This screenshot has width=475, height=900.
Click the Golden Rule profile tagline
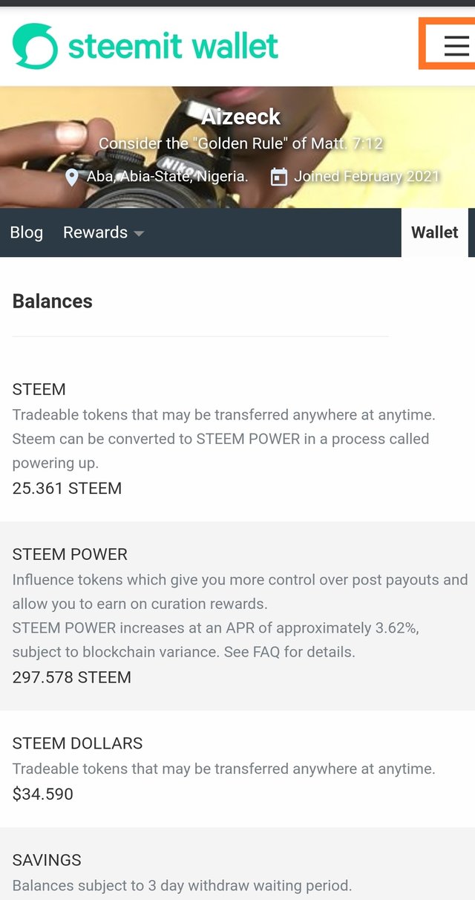(x=241, y=143)
